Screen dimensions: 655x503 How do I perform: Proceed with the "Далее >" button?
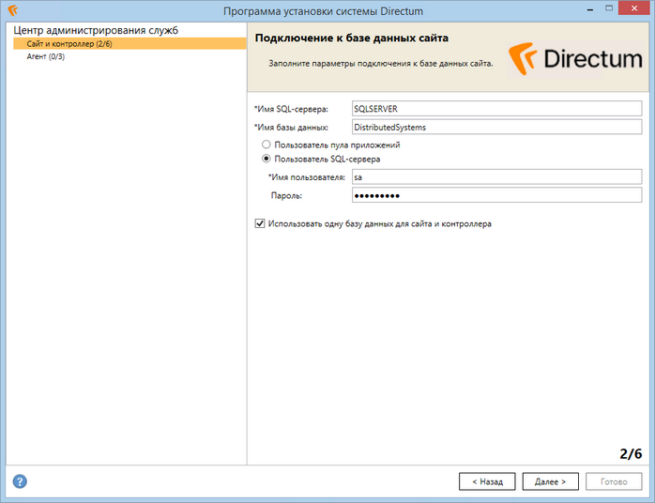[551, 481]
